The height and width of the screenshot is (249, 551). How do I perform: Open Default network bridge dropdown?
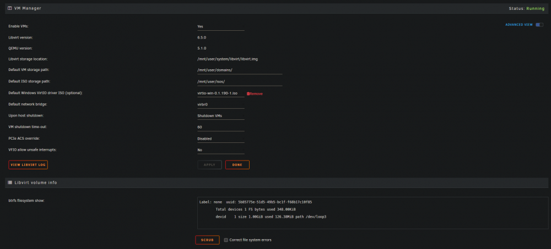click(x=221, y=104)
